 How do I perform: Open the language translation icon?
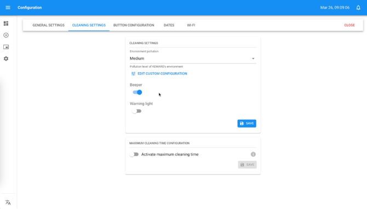pos(8,202)
